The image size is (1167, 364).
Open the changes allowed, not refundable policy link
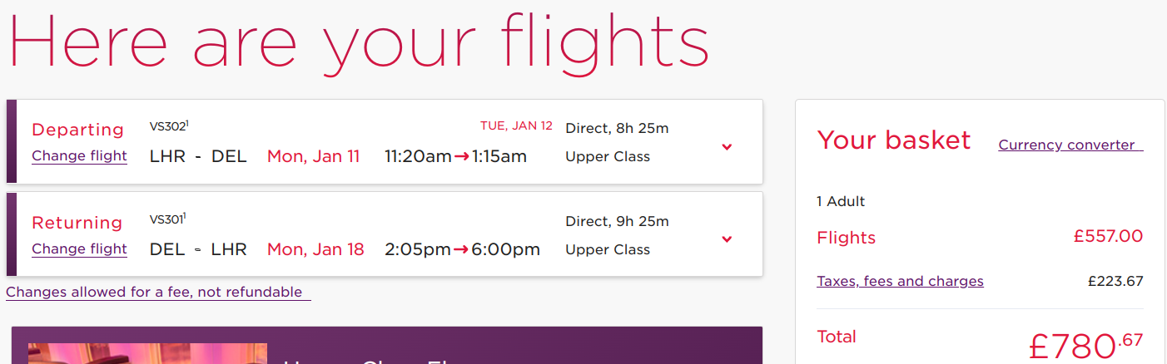(x=158, y=292)
